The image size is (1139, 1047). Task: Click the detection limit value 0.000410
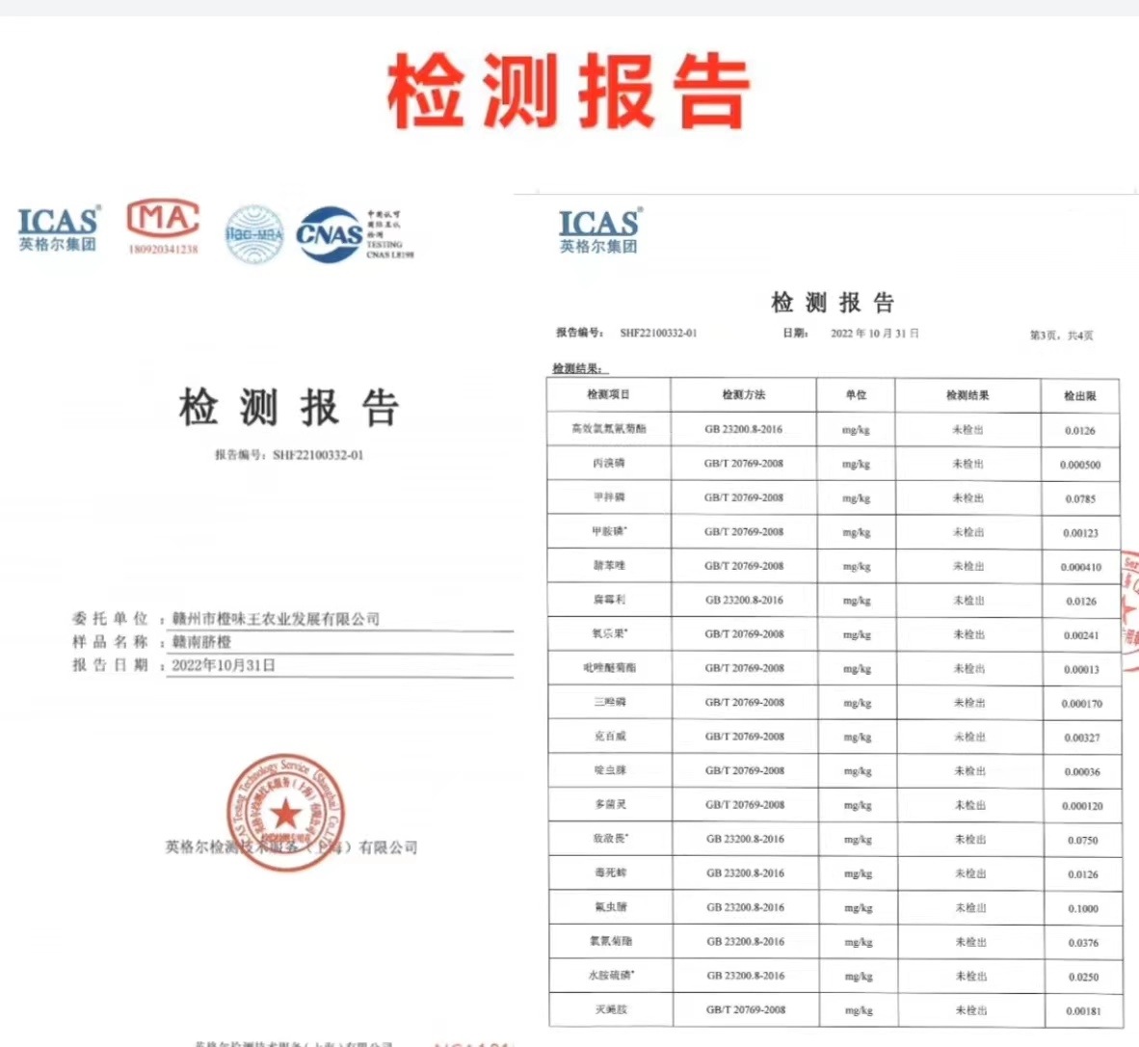tap(1081, 568)
